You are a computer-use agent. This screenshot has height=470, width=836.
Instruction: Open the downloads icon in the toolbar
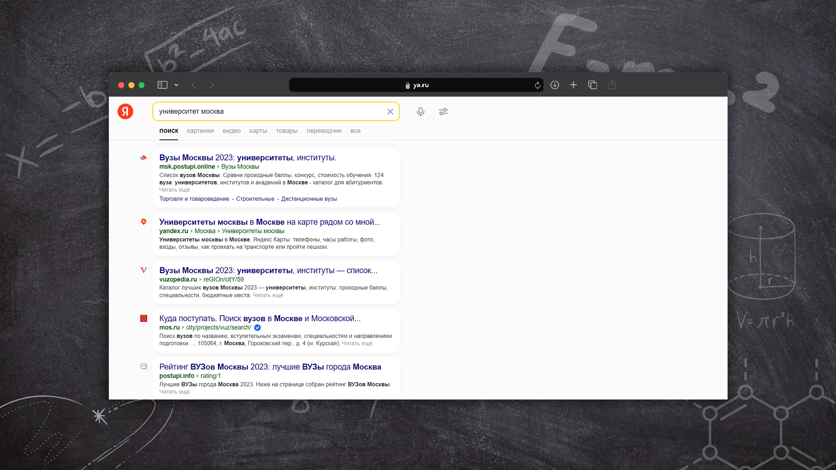[555, 85]
